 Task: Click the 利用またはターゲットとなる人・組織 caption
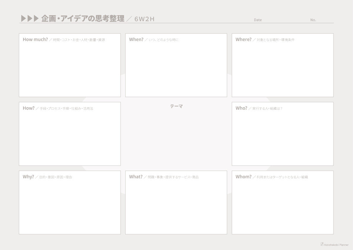282,177
